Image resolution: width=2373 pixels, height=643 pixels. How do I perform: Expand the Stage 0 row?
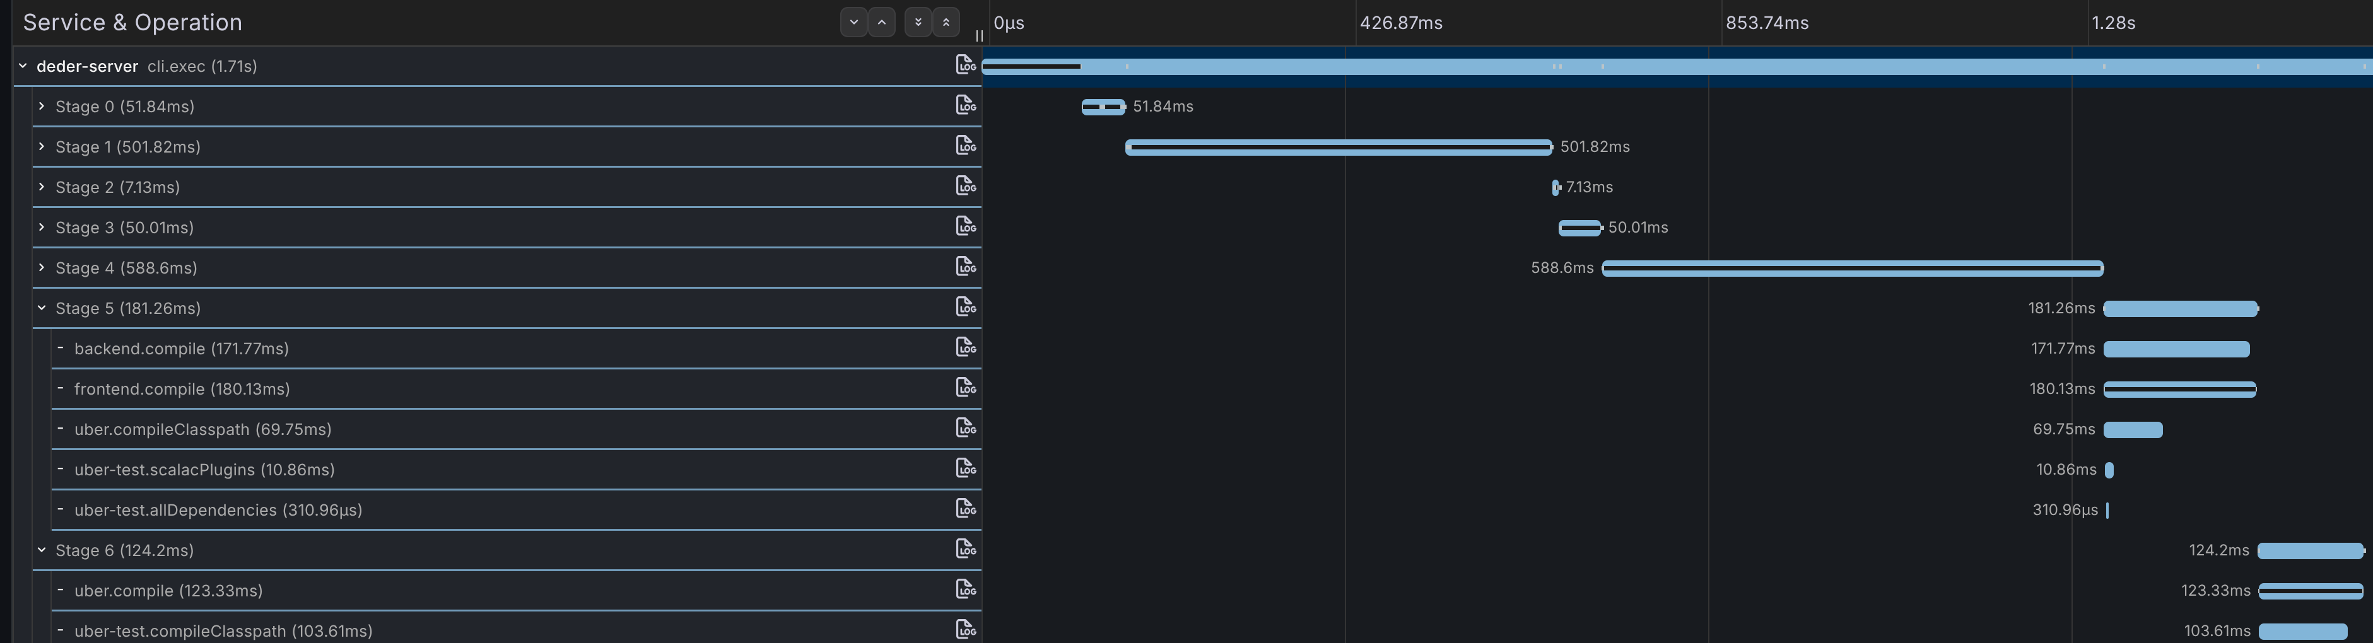click(42, 106)
